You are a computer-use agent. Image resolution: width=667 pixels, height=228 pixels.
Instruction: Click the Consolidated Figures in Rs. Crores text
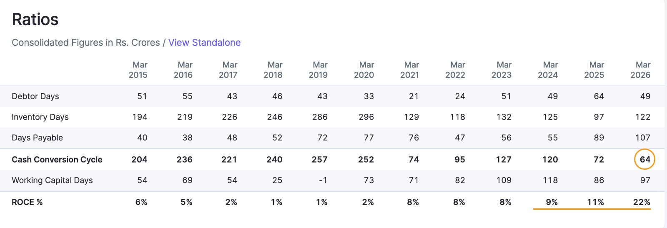point(86,43)
